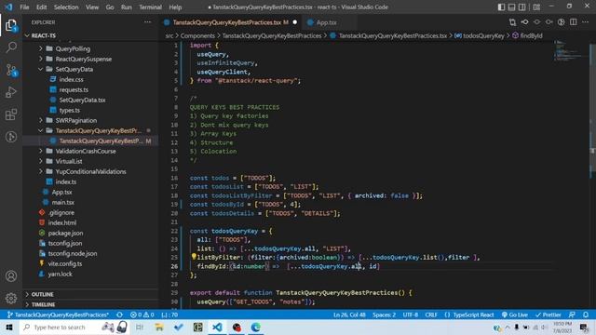Click the Task View taskbar icon

coord(140,327)
